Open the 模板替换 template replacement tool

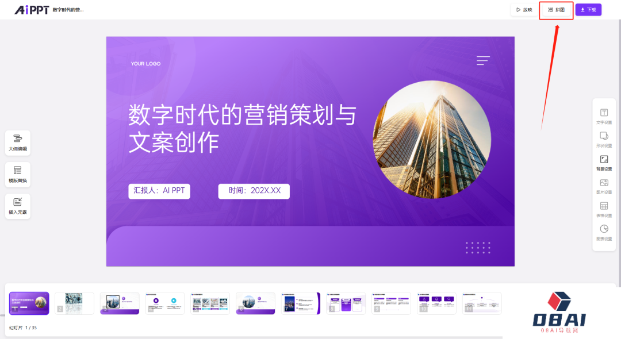pyautogui.click(x=17, y=174)
